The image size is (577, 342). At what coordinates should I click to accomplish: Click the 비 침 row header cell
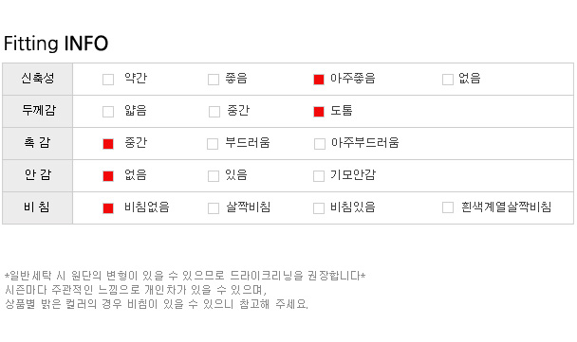tap(38, 207)
